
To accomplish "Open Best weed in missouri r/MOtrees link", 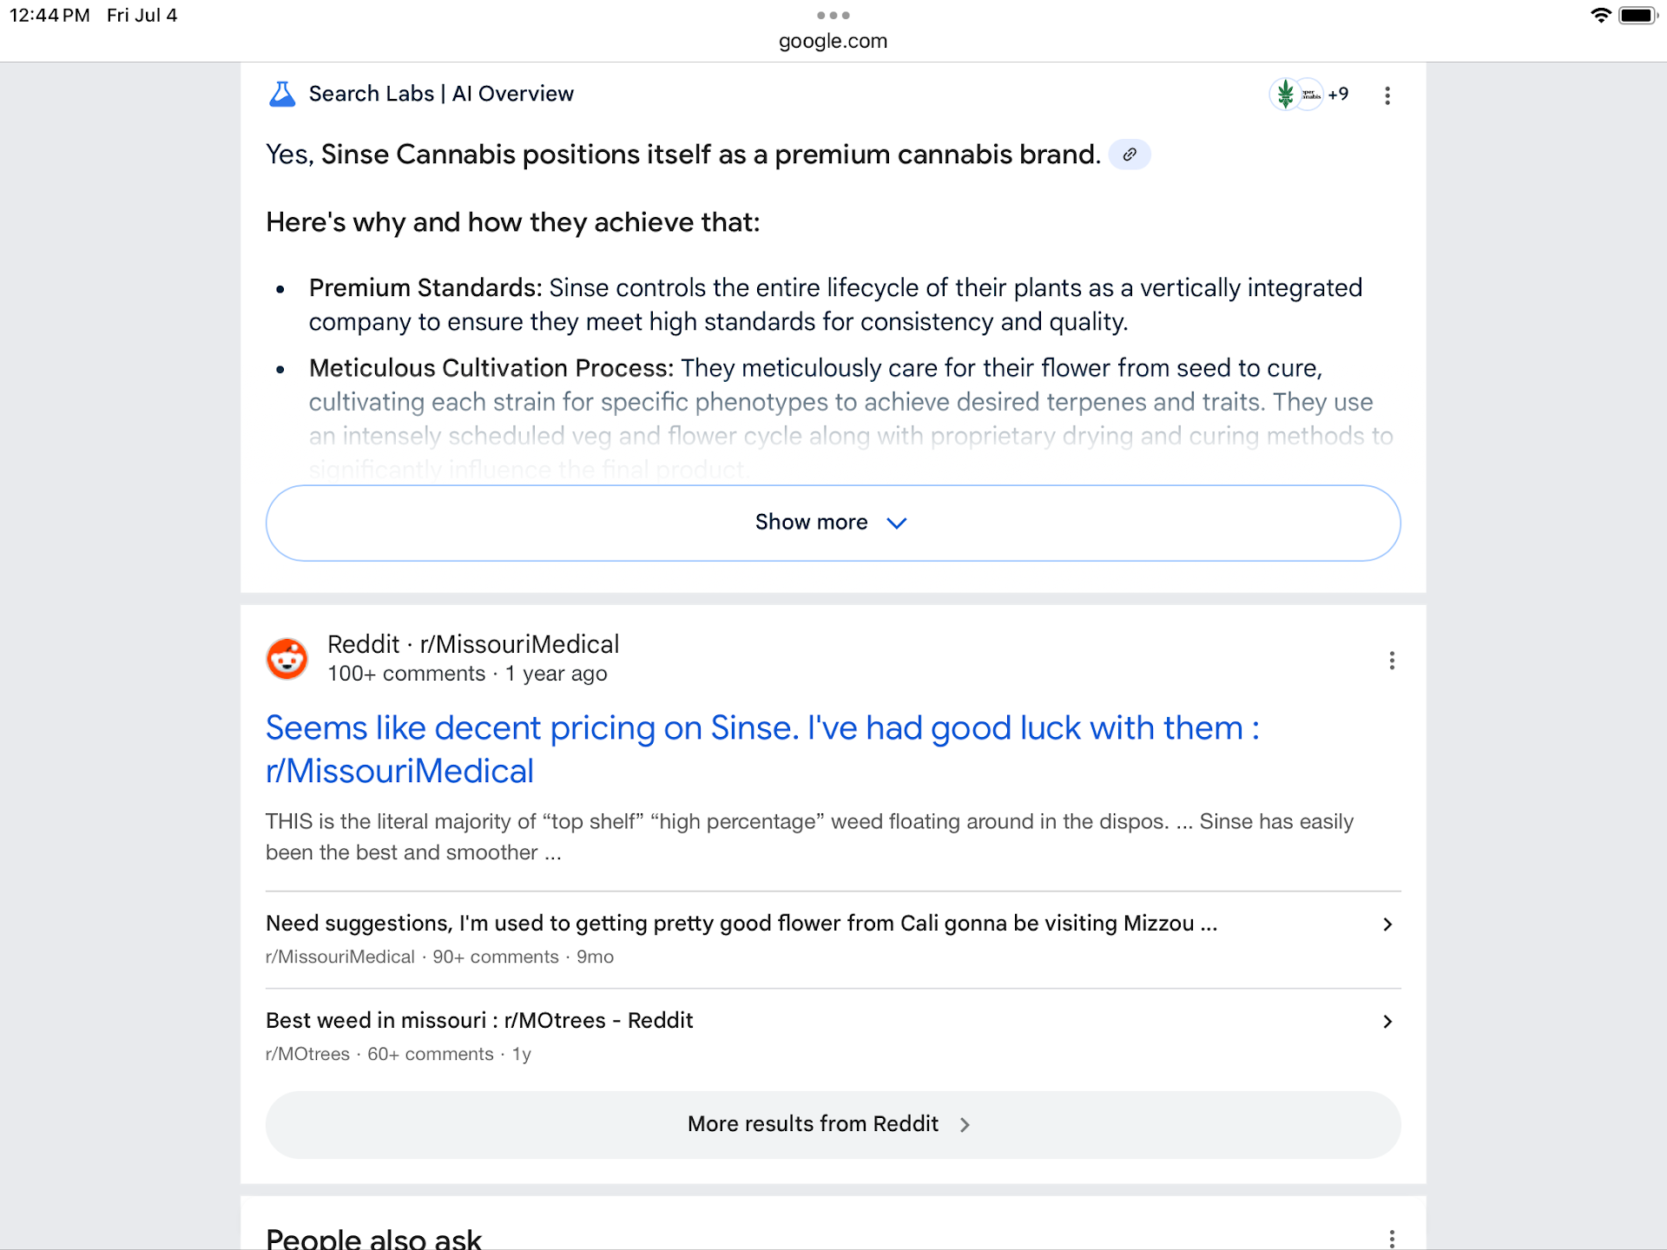I will pos(479,1021).
